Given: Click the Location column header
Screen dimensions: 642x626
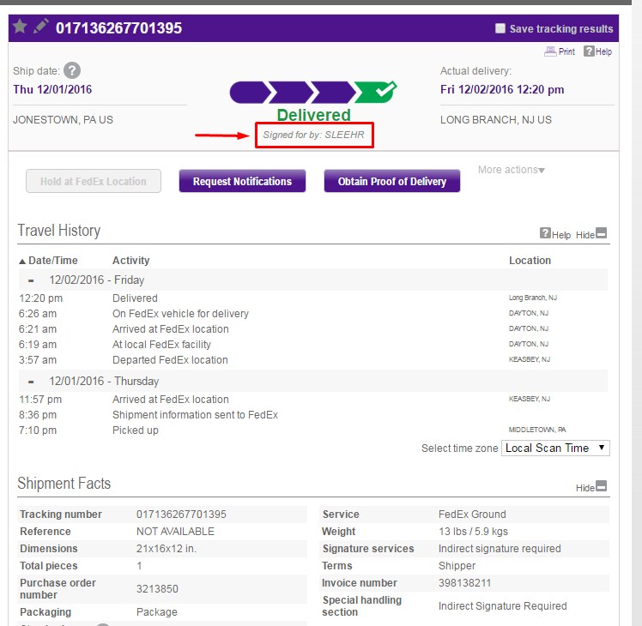Looking at the screenshot, I should pos(530,261).
